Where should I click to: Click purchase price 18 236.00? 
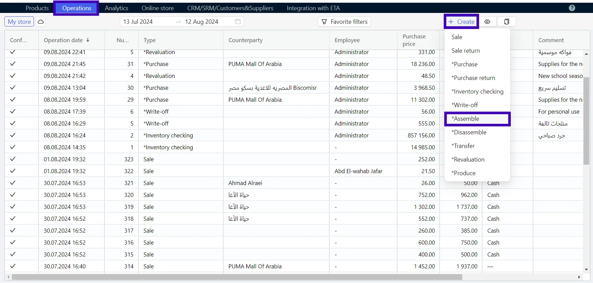pyautogui.click(x=423, y=64)
